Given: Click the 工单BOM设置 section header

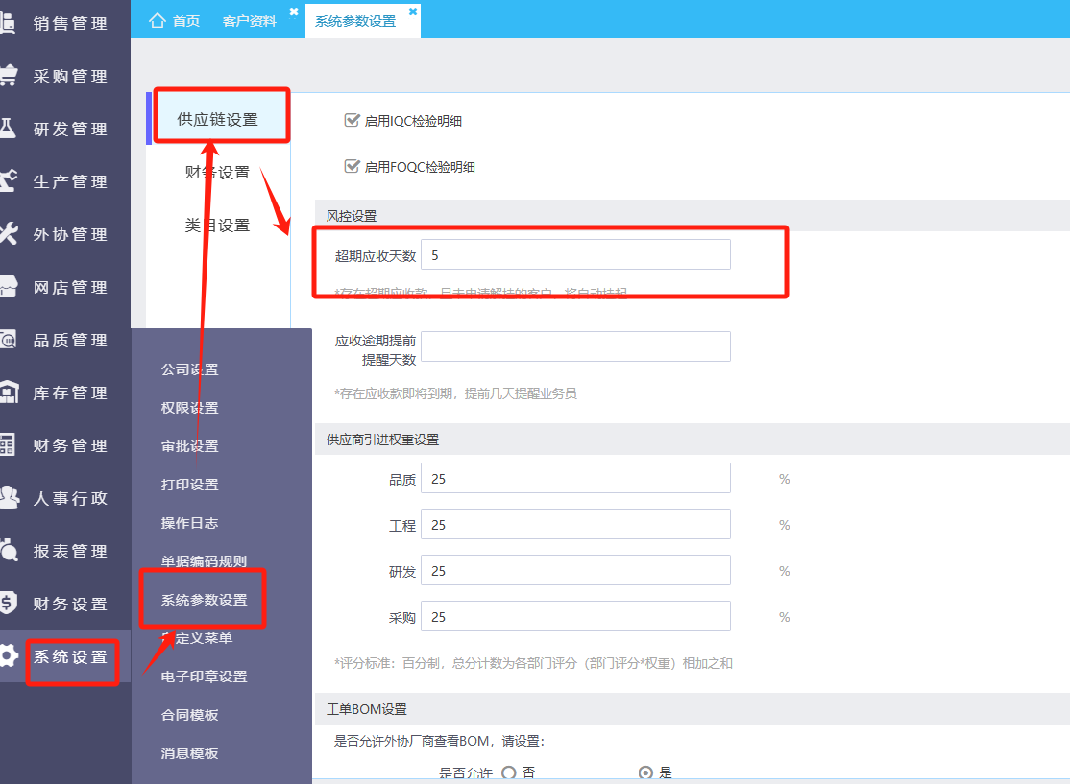Looking at the screenshot, I should click(367, 709).
